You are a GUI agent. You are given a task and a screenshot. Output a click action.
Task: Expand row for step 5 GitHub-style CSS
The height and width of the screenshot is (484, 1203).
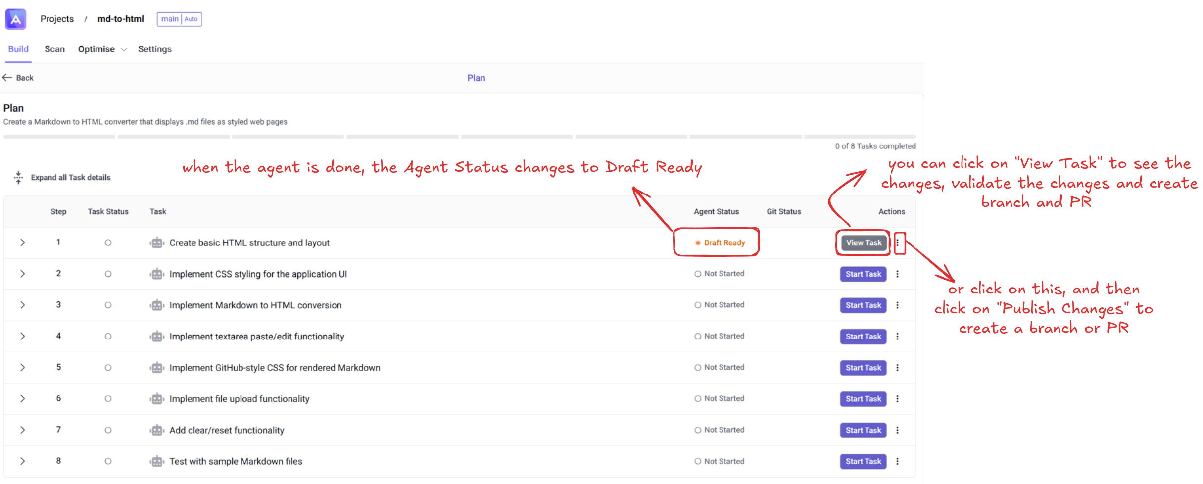[22, 367]
